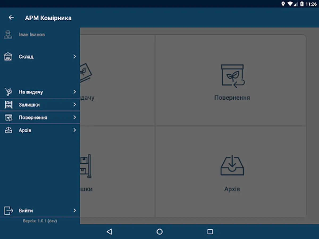
Task: Tap the Android recent apps square button
Action: point(210,232)
